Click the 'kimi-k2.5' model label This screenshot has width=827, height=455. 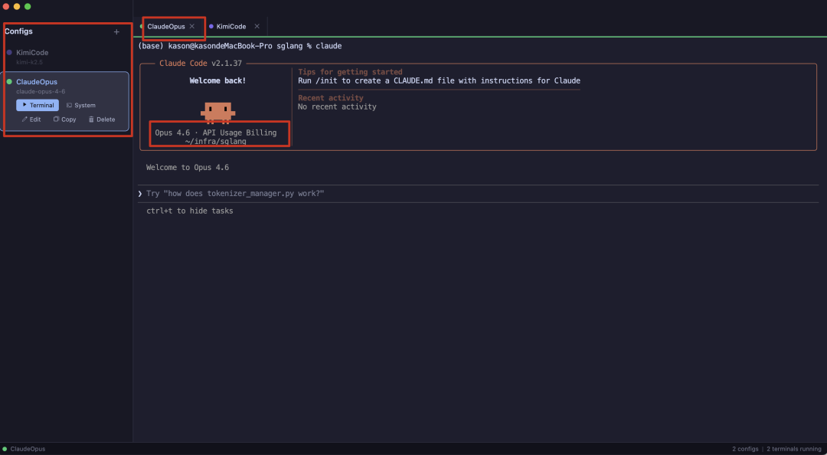[x=29, y=62]
